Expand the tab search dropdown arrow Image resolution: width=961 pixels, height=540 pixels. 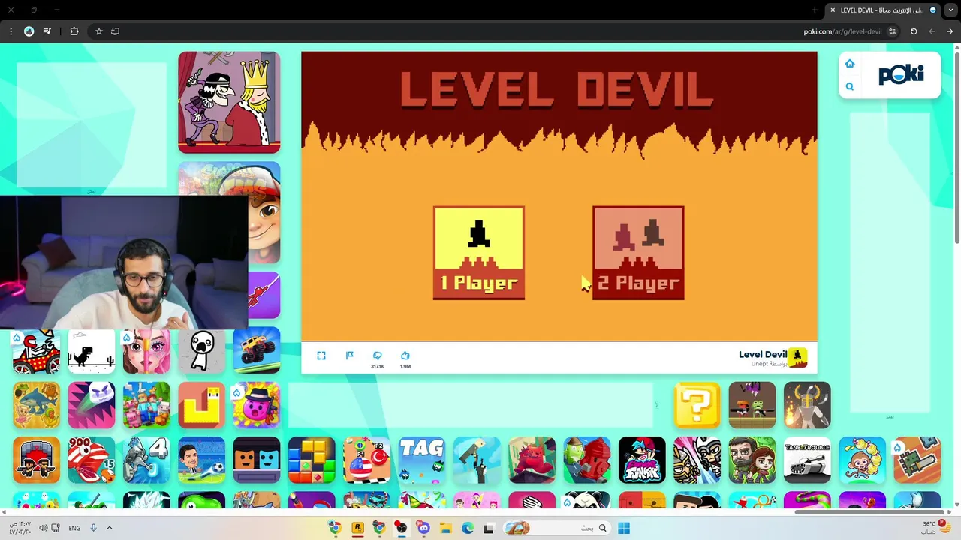click(x=950, y=10)
